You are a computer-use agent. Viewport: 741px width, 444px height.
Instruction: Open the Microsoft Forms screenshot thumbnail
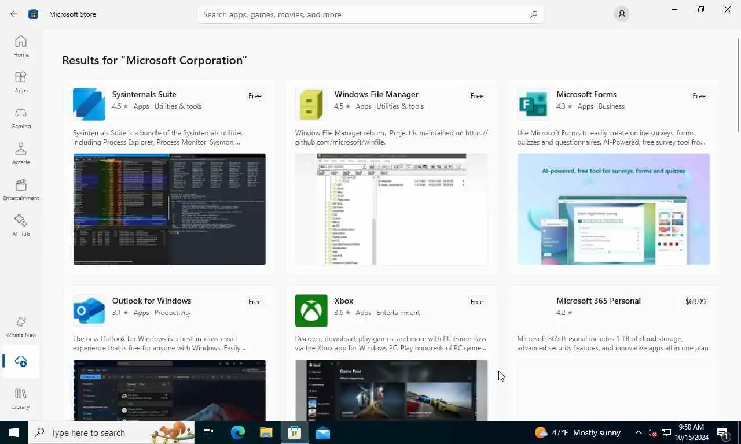(614, 209)
